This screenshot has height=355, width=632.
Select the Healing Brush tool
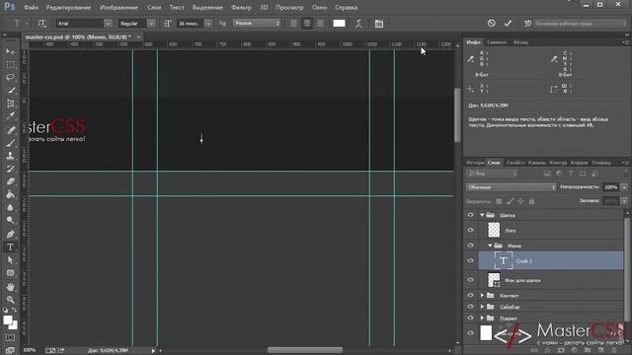[x=11, y=129]
